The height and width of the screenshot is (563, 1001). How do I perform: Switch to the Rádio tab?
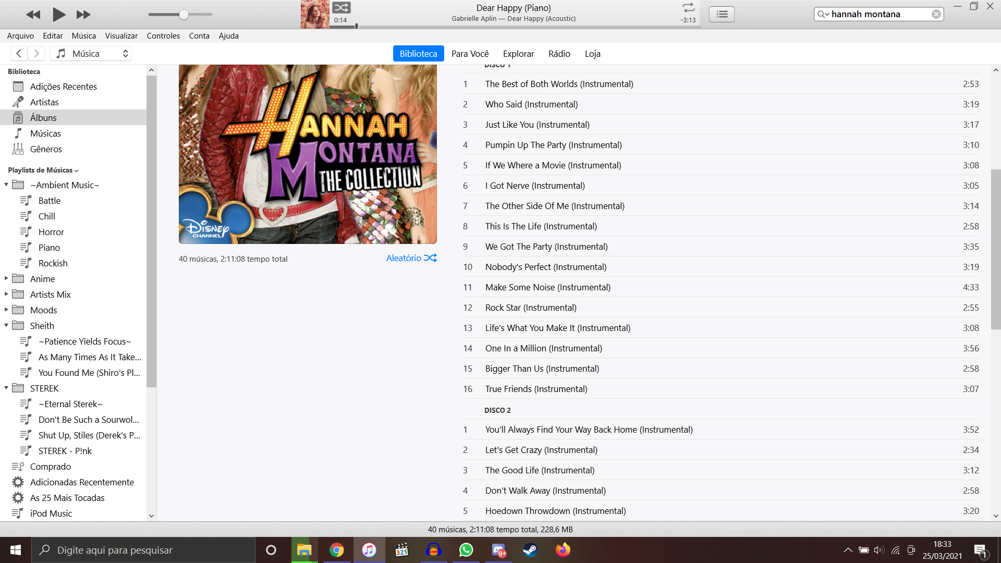(559, 54)
